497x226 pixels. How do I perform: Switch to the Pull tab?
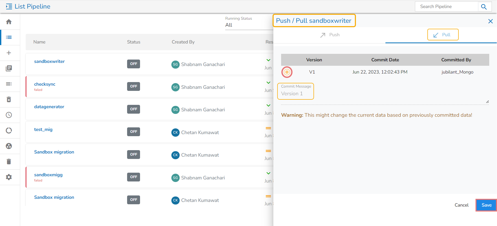tap(443, 35)
